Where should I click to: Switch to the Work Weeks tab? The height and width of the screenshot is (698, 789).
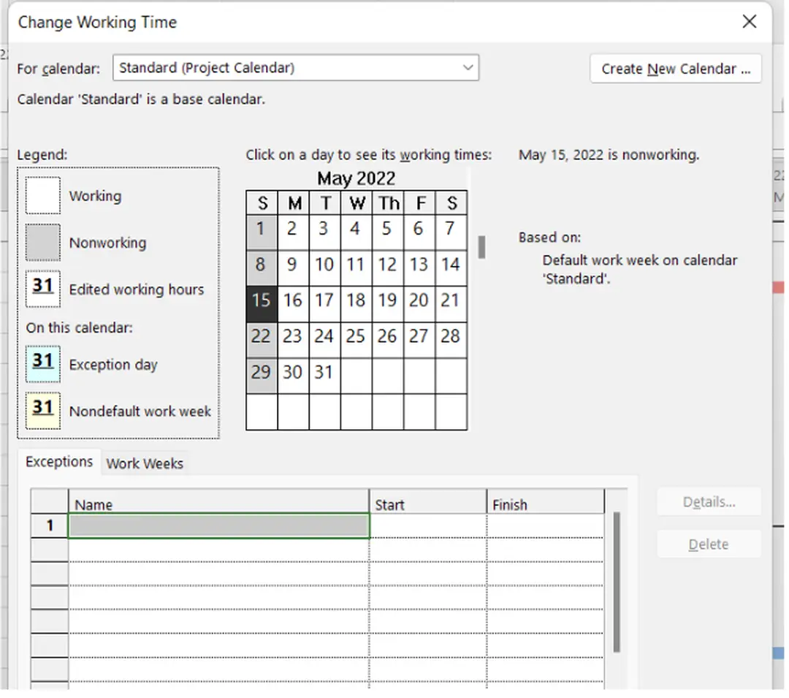click(144, 463)
